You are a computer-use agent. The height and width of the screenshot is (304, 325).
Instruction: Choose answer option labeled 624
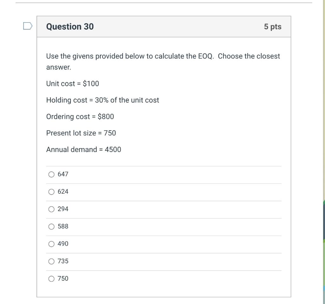[63, 191]
